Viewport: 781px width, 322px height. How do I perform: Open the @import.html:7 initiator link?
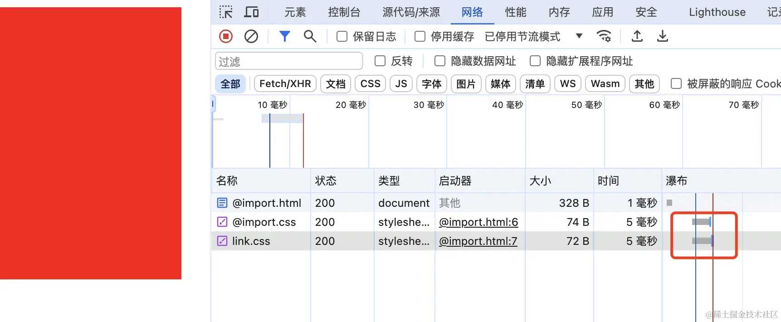[478, 241]
